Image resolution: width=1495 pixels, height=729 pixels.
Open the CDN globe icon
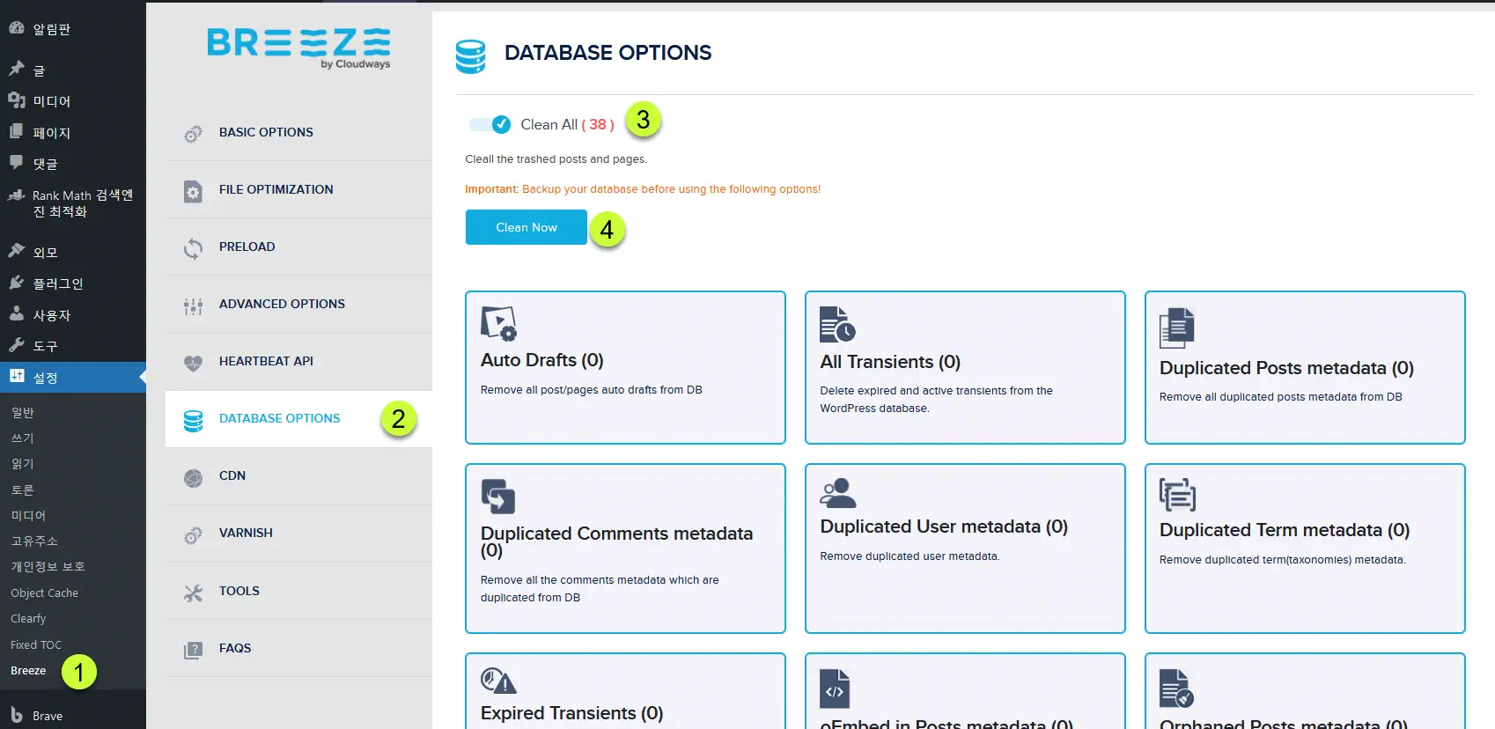point(193,478)
